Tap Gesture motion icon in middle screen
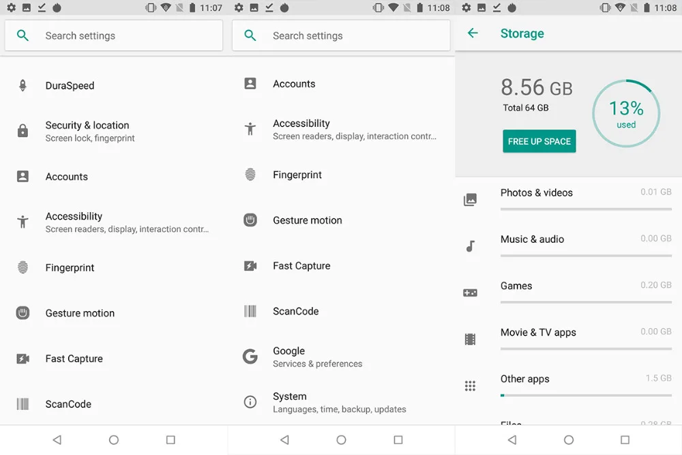 (x=250, y=220)
